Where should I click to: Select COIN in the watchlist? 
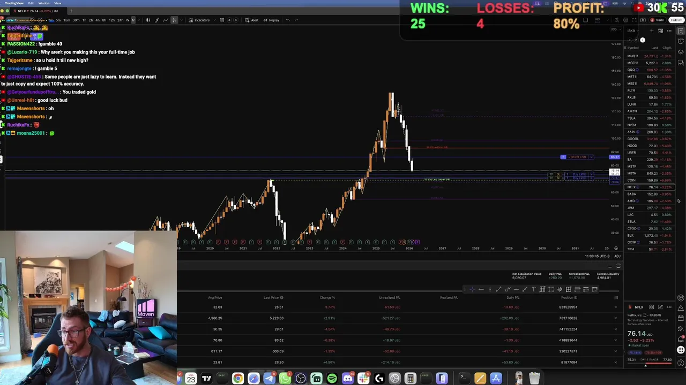click(x=650, y=180)
